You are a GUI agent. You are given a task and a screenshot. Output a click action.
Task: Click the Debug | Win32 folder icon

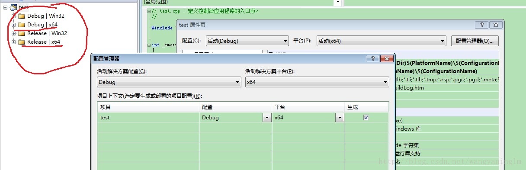(x=21, y=16)
